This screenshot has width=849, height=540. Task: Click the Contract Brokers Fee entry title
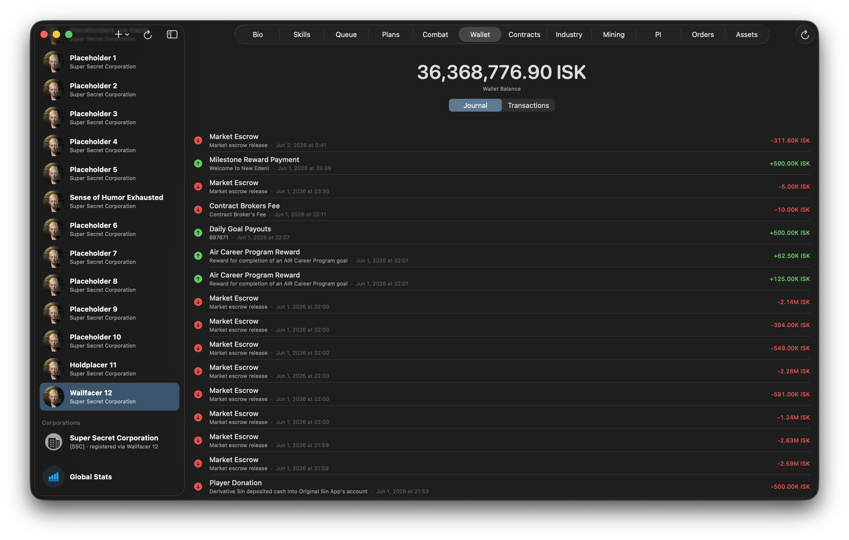[x=244, y=206]
